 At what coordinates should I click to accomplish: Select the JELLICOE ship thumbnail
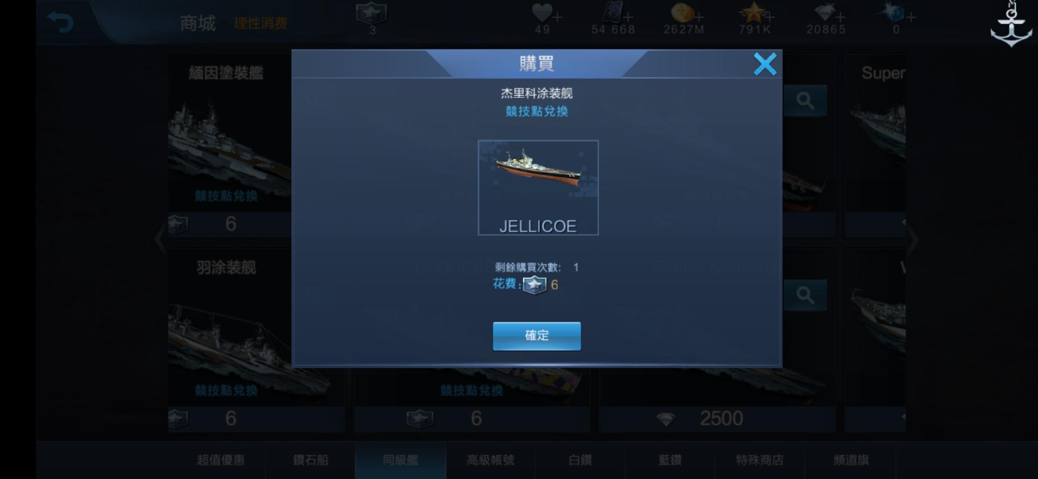click(538, 188)
